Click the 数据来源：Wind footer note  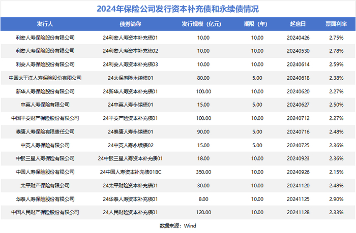point(178,226)
